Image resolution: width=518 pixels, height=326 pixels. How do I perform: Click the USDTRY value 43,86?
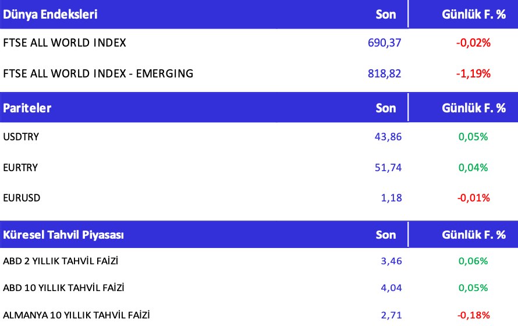(x=388, y=137)
